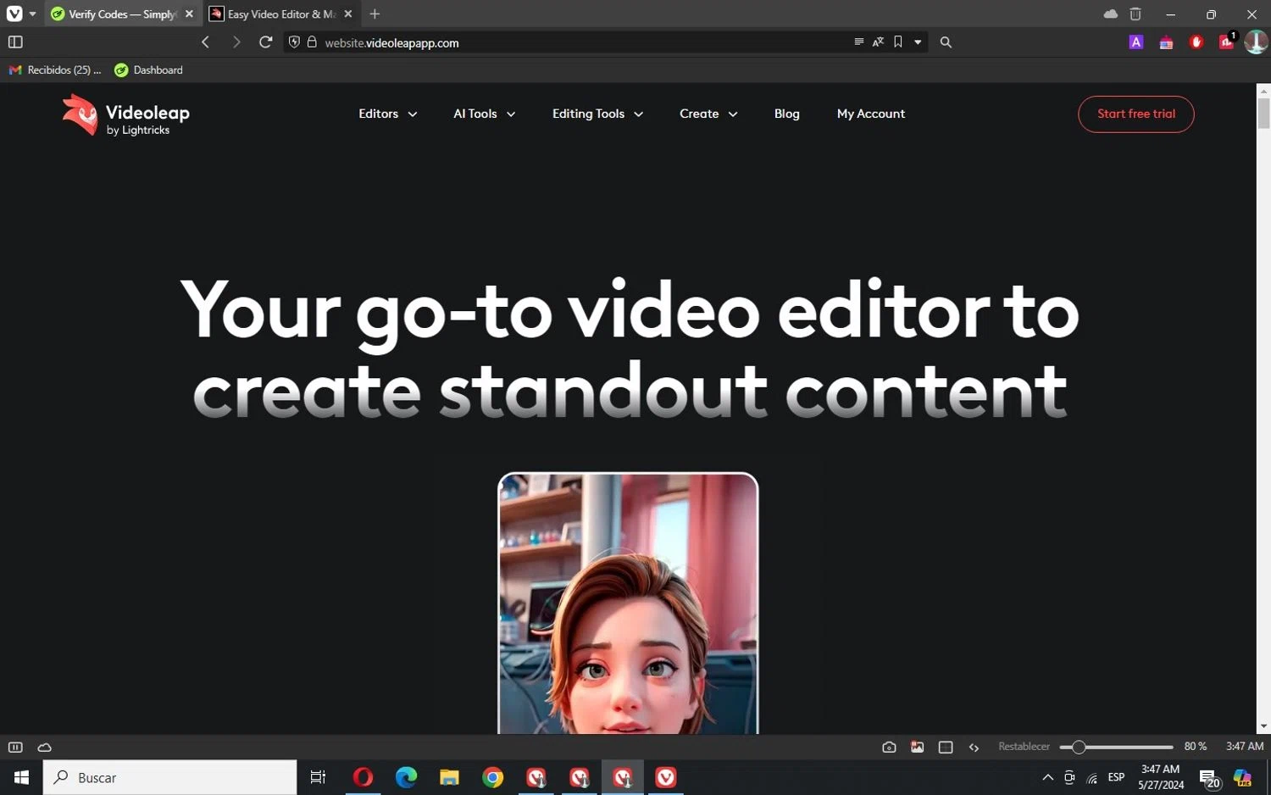1271x795 pixels.
Task: Click the Start free trial button
Action: (x=1135, y=114)
